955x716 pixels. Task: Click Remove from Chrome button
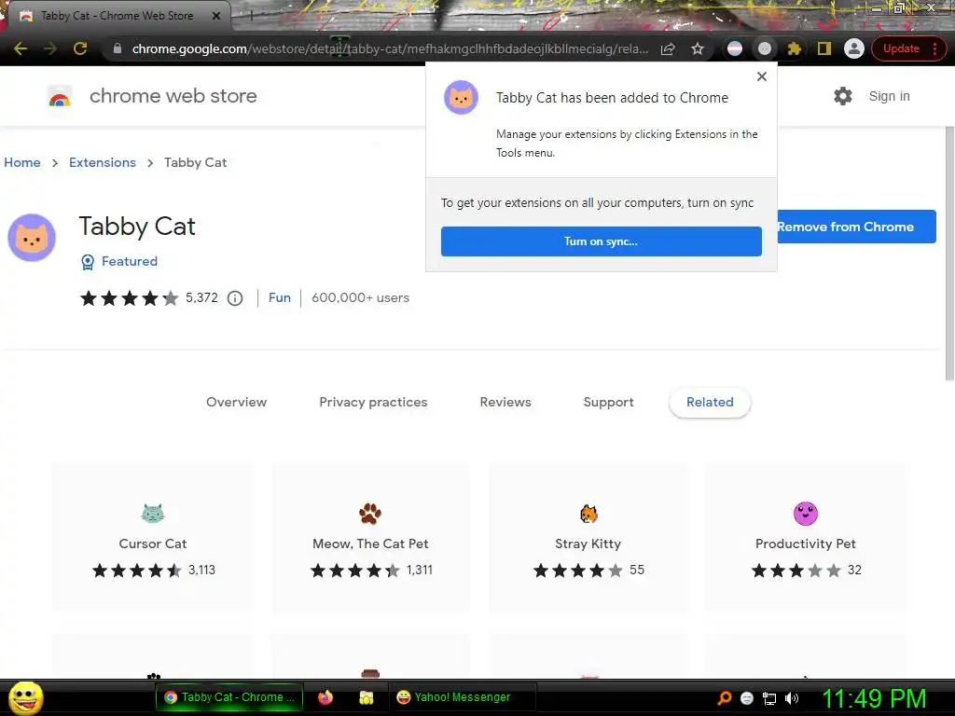[x=856, y=227]
